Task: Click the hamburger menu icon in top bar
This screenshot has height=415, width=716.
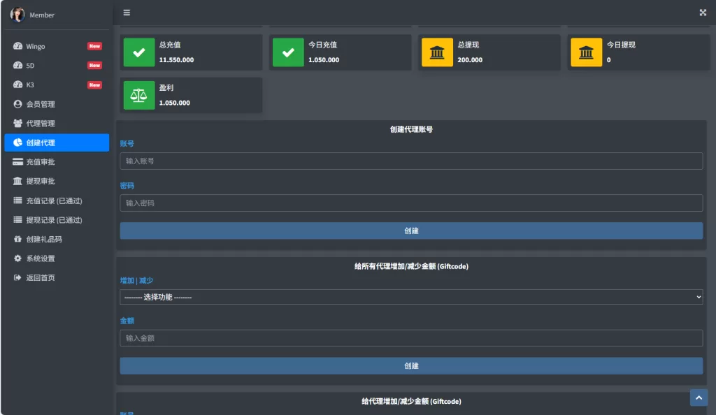Action: [x=126, y=13]
